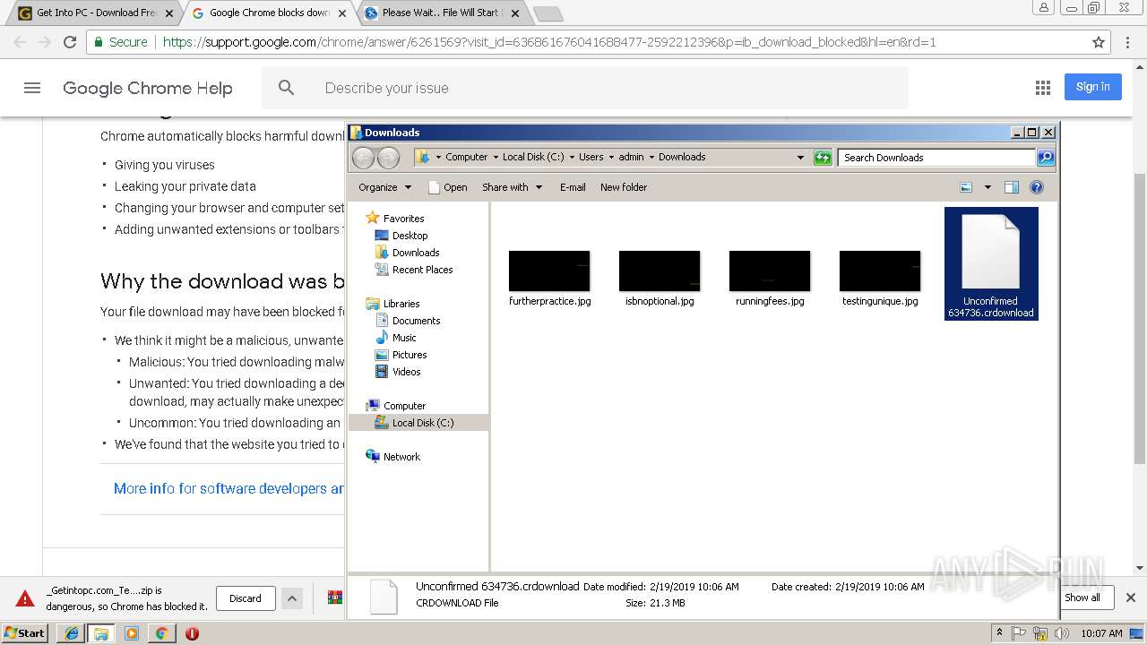Click Open in the explorer toolbar
1147x645 pixels.
coord(448,187)
